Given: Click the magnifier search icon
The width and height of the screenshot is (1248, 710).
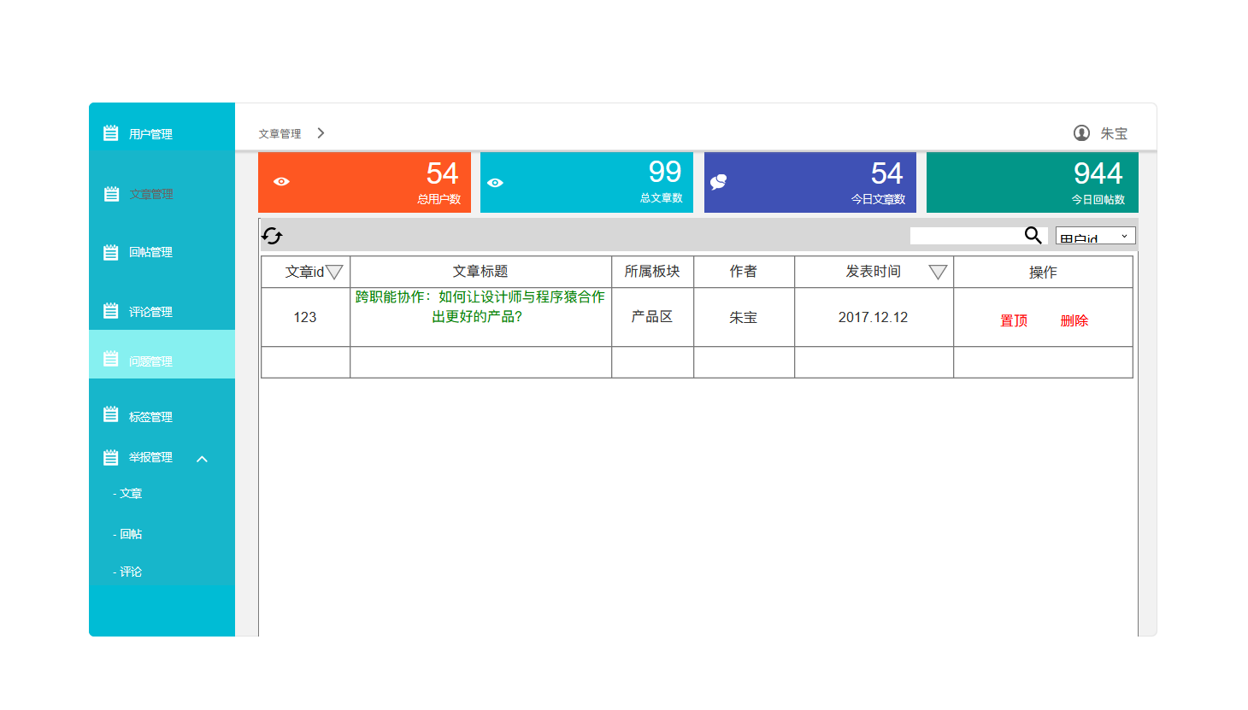Looking at the screenshot, I should click(1033, 235).
